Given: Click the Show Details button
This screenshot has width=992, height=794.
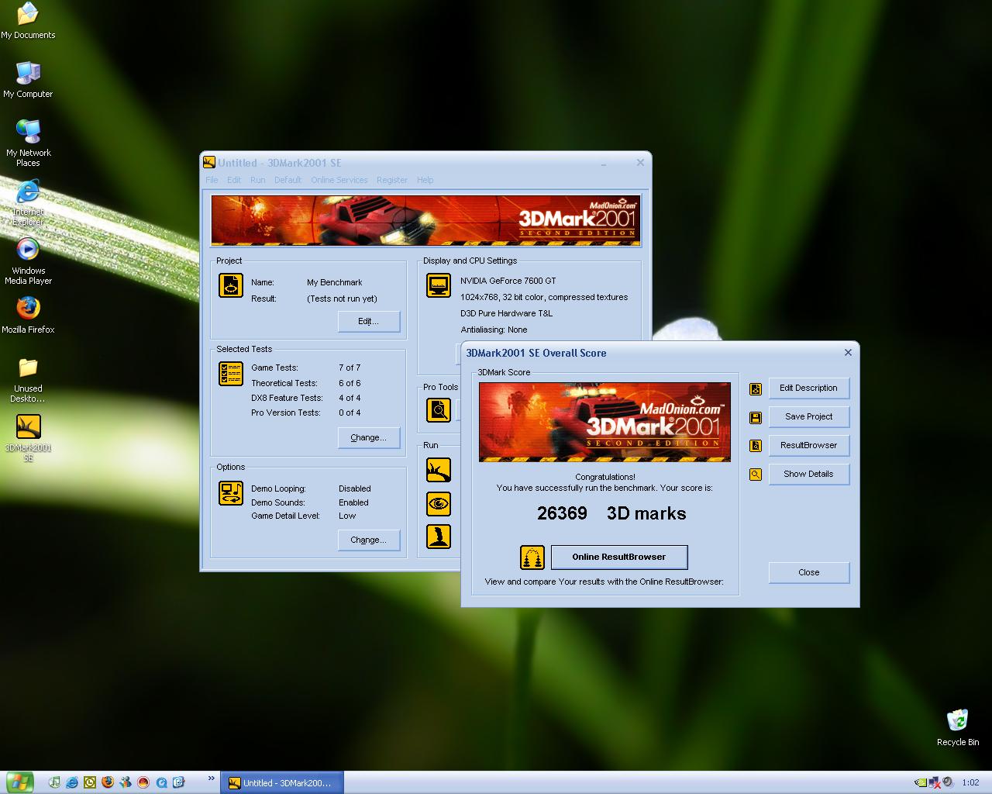Looking at the screenshot, I should pyautogui.click(x=809, y=475).
